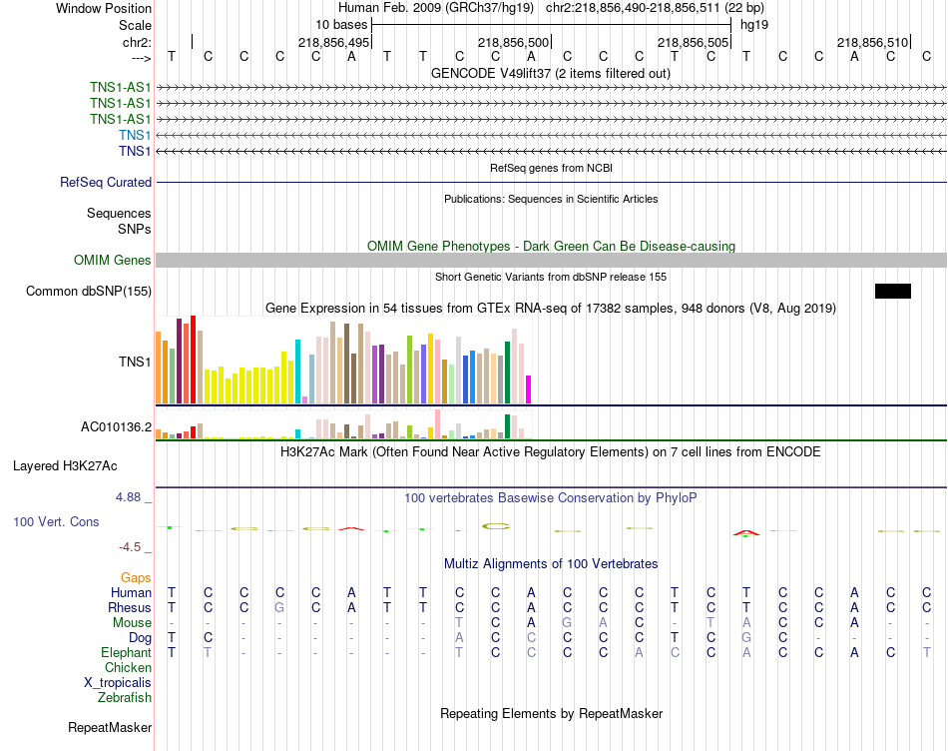
Task: Click the cyan bar in TNS1 expression chart
Action: coord(297,372)
